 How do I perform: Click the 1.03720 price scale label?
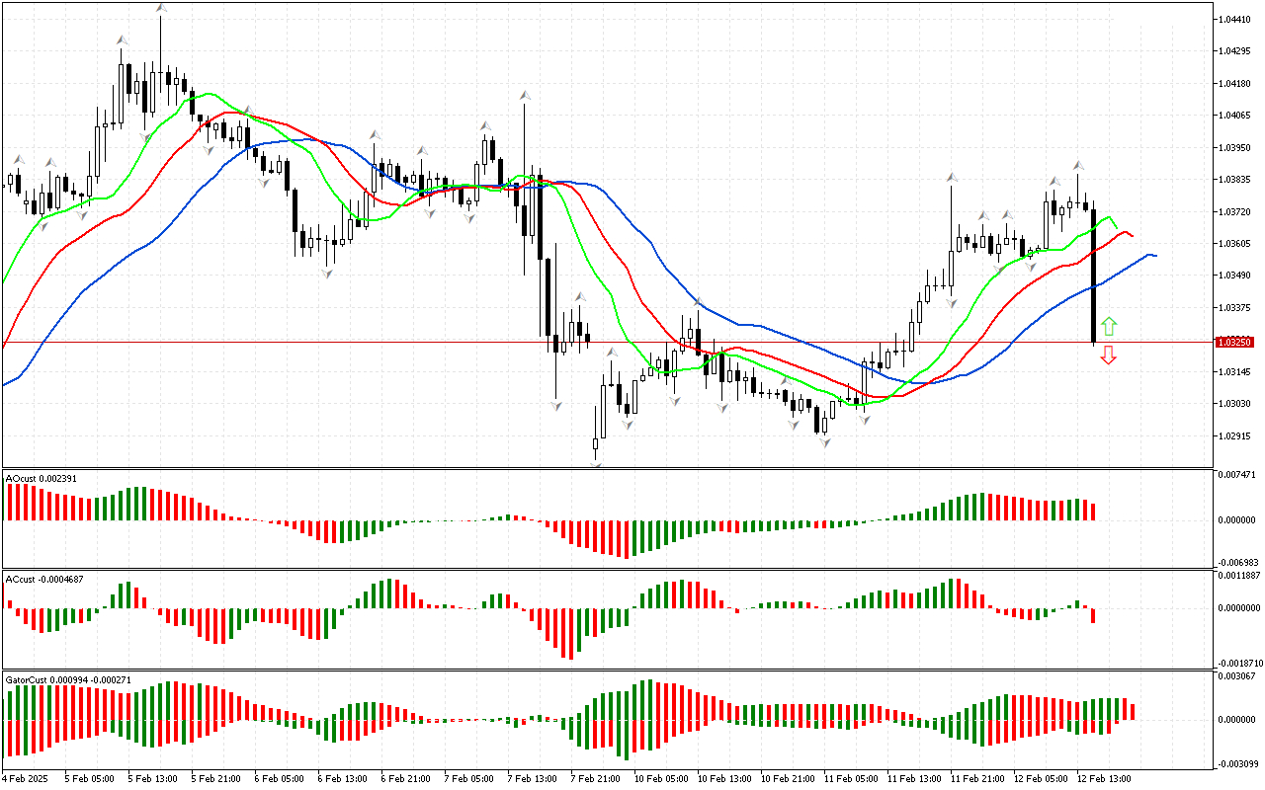coord(1233,212)
